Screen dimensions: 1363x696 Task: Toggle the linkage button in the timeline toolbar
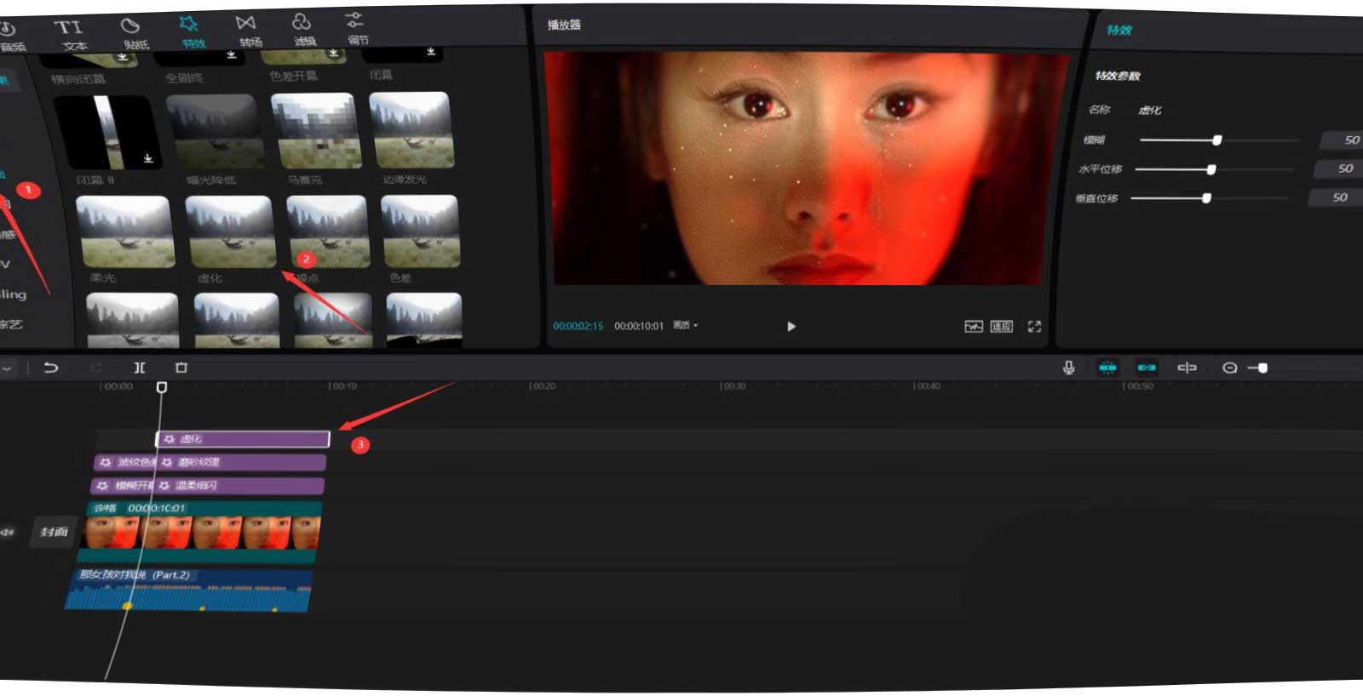pos(1147,368)
